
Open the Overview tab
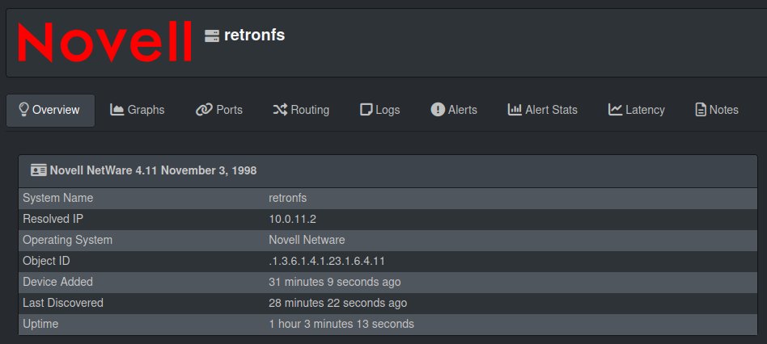(50, 111)
